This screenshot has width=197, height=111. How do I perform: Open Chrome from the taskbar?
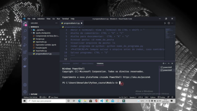pyautogui.click(x=107, y=101)
